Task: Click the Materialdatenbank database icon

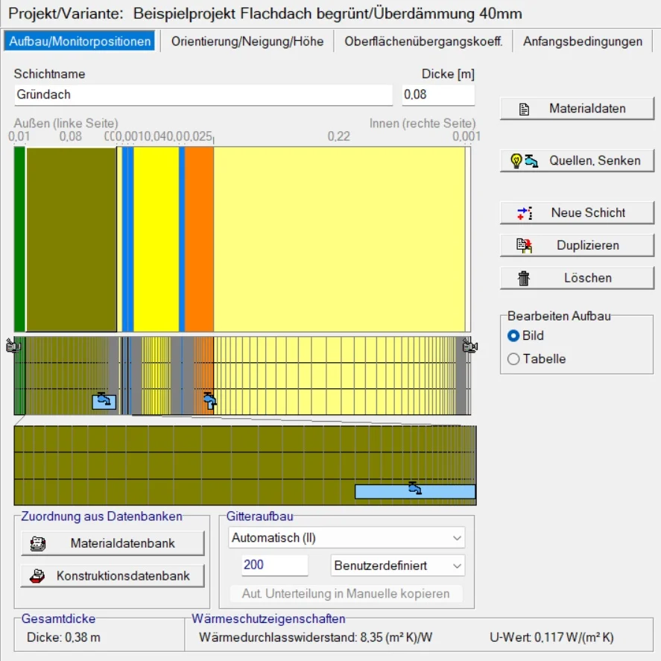Action: [x=37, y=543]
